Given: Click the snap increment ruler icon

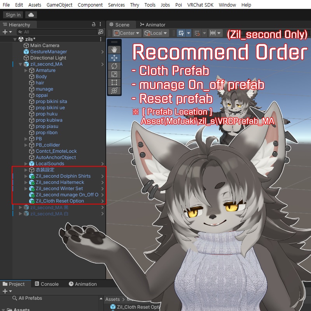Looking at the screenshot, I should [x=213, y=33].
